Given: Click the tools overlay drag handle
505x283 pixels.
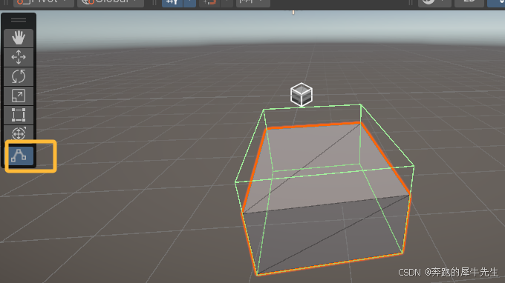Looking at the screenshot, I should pyautogui.click(x=19, y=20).
